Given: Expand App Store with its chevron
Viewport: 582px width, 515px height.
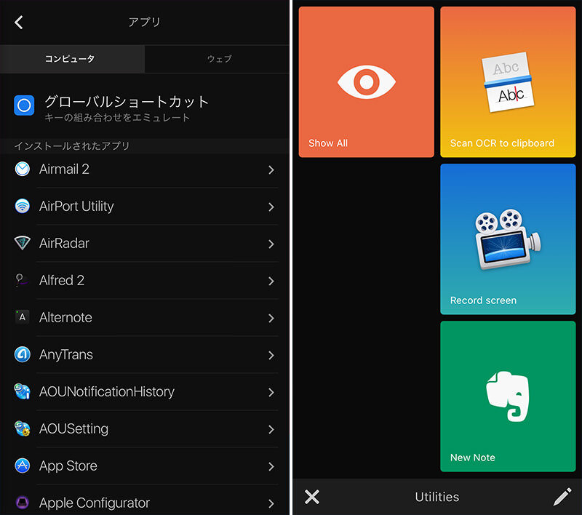Looking at the screenshot, I should click(271, 467).
